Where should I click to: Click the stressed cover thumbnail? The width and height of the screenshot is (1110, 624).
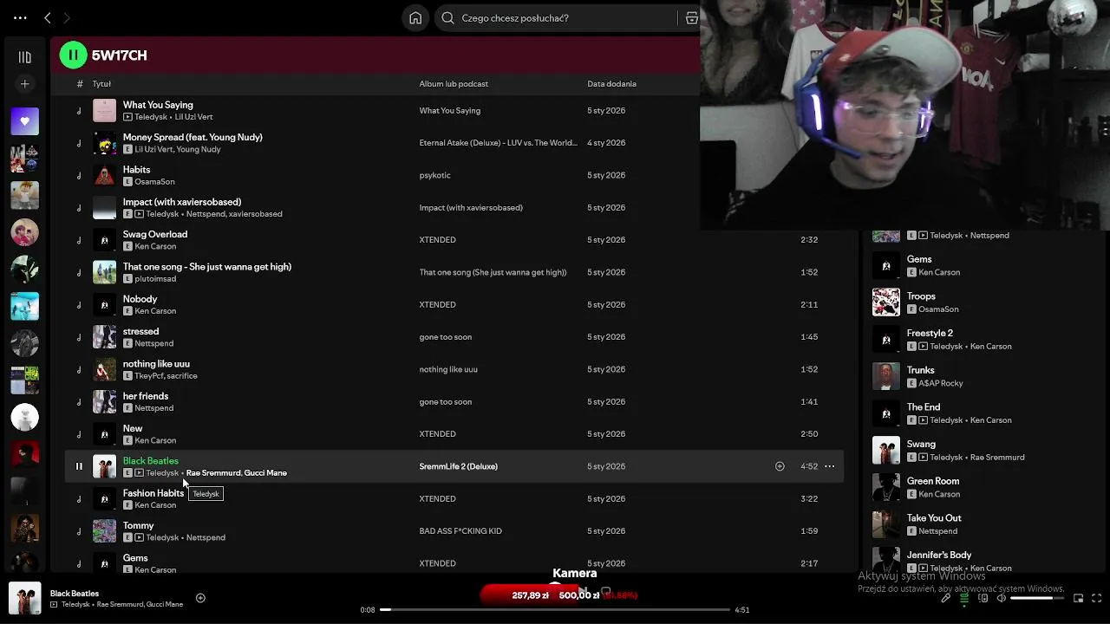pos(104,337)
